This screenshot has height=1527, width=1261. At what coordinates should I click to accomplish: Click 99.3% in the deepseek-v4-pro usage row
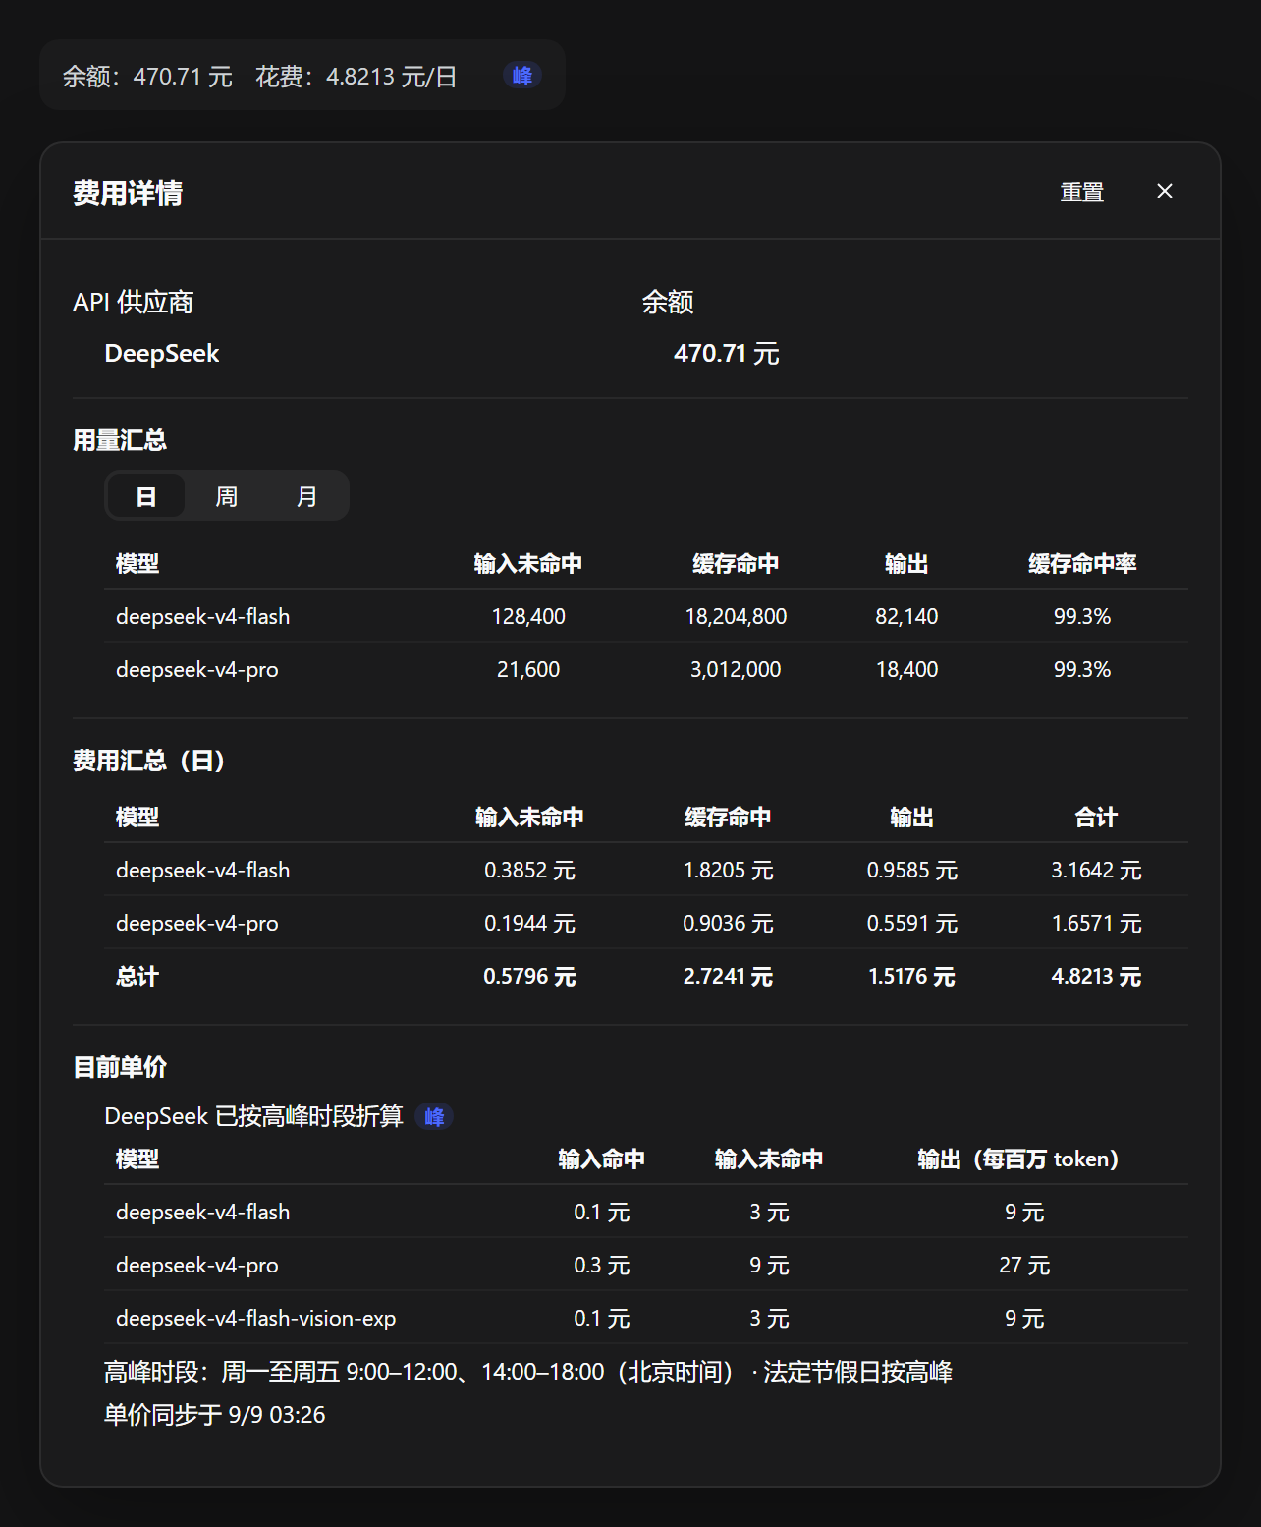pos(1082,670)
